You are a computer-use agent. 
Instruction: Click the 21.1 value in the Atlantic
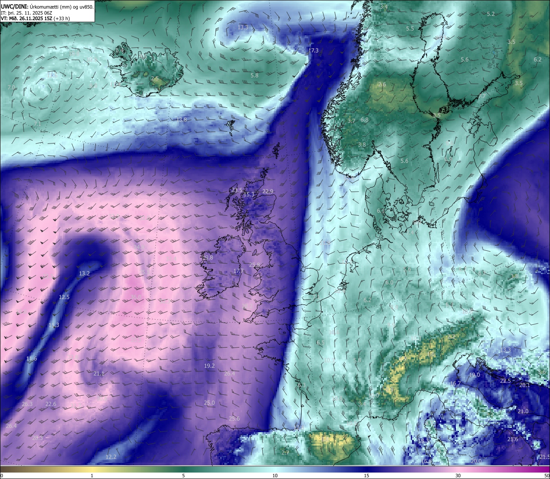pos(99,374)
